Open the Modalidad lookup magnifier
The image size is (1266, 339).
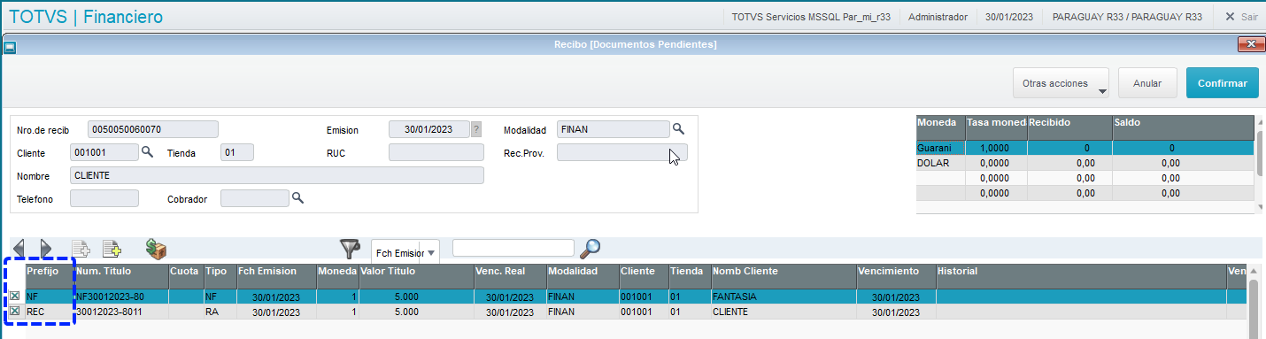[x=678, y=128]
